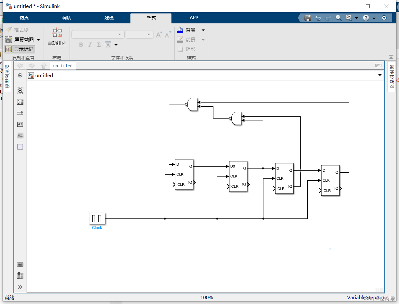Toggle bold formatting B
This screenshot has width=399, height=304.
click(81, 45)
